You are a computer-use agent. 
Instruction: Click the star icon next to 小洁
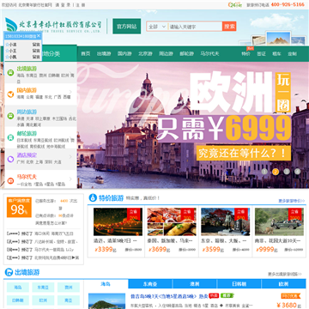coord(7,45)
